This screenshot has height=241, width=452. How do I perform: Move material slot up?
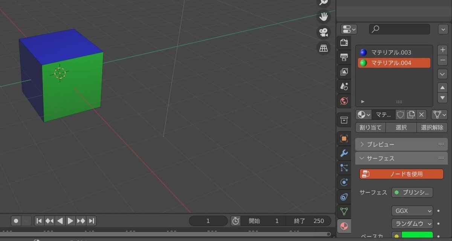pyautogui.click(x=443, y=88)
